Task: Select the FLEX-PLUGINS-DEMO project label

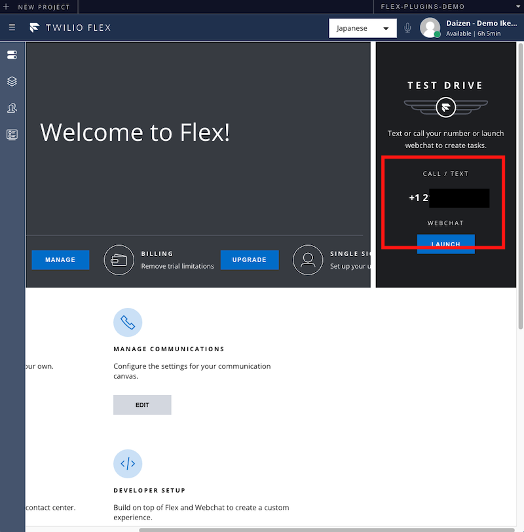Action: coord(422,7)
